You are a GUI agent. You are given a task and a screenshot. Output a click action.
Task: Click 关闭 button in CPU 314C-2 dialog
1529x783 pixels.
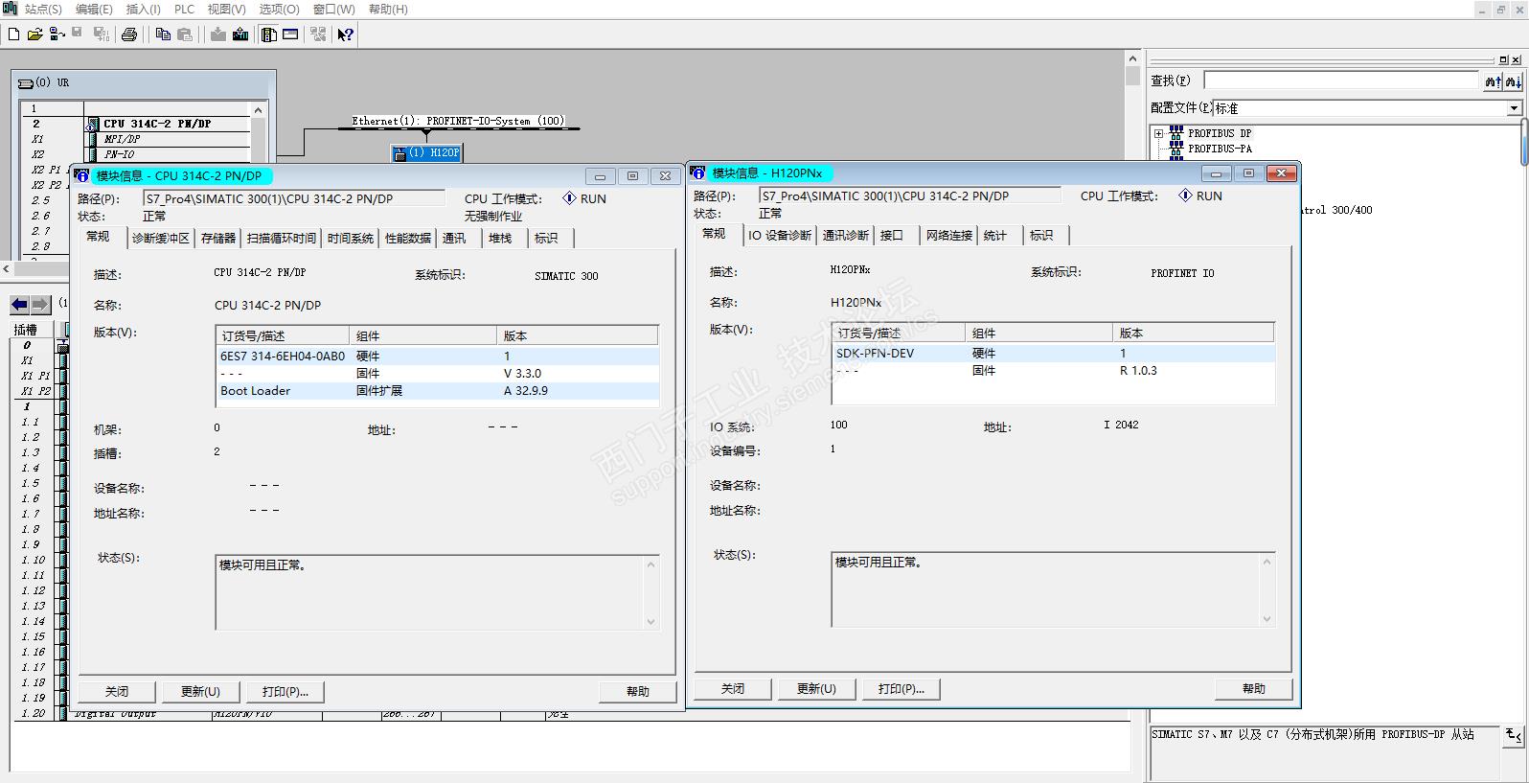[117, 692]
